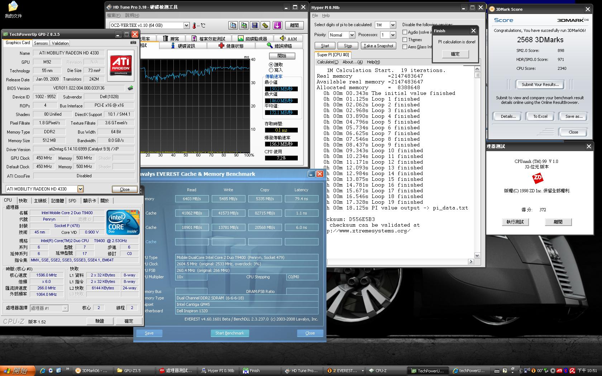Click Save as button in 3DMark Score
This screenshot has width=602, height=376.
click(x=573, y=116)
